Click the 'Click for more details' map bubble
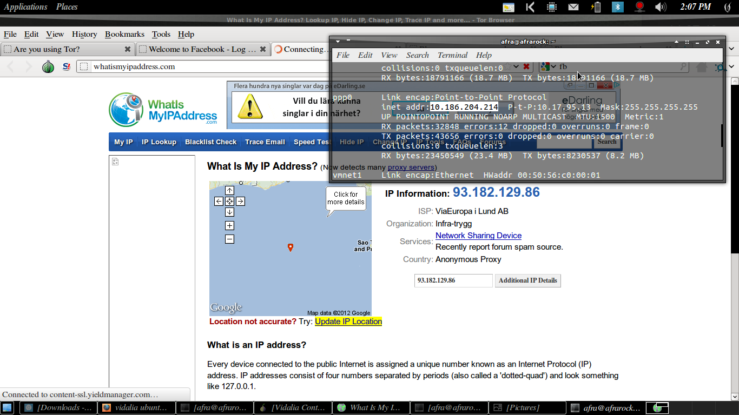The height and width of the screenshot is (415, 739). coord(346,199)
